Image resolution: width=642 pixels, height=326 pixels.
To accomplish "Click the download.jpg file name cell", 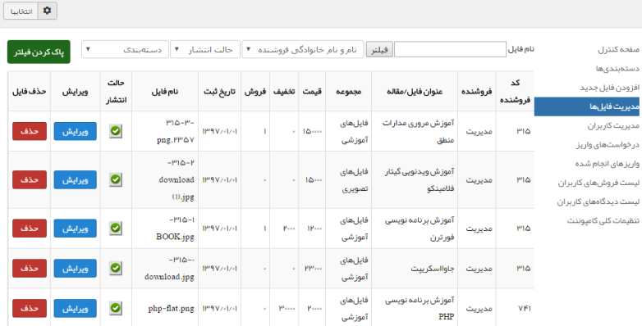I will 165,269.
